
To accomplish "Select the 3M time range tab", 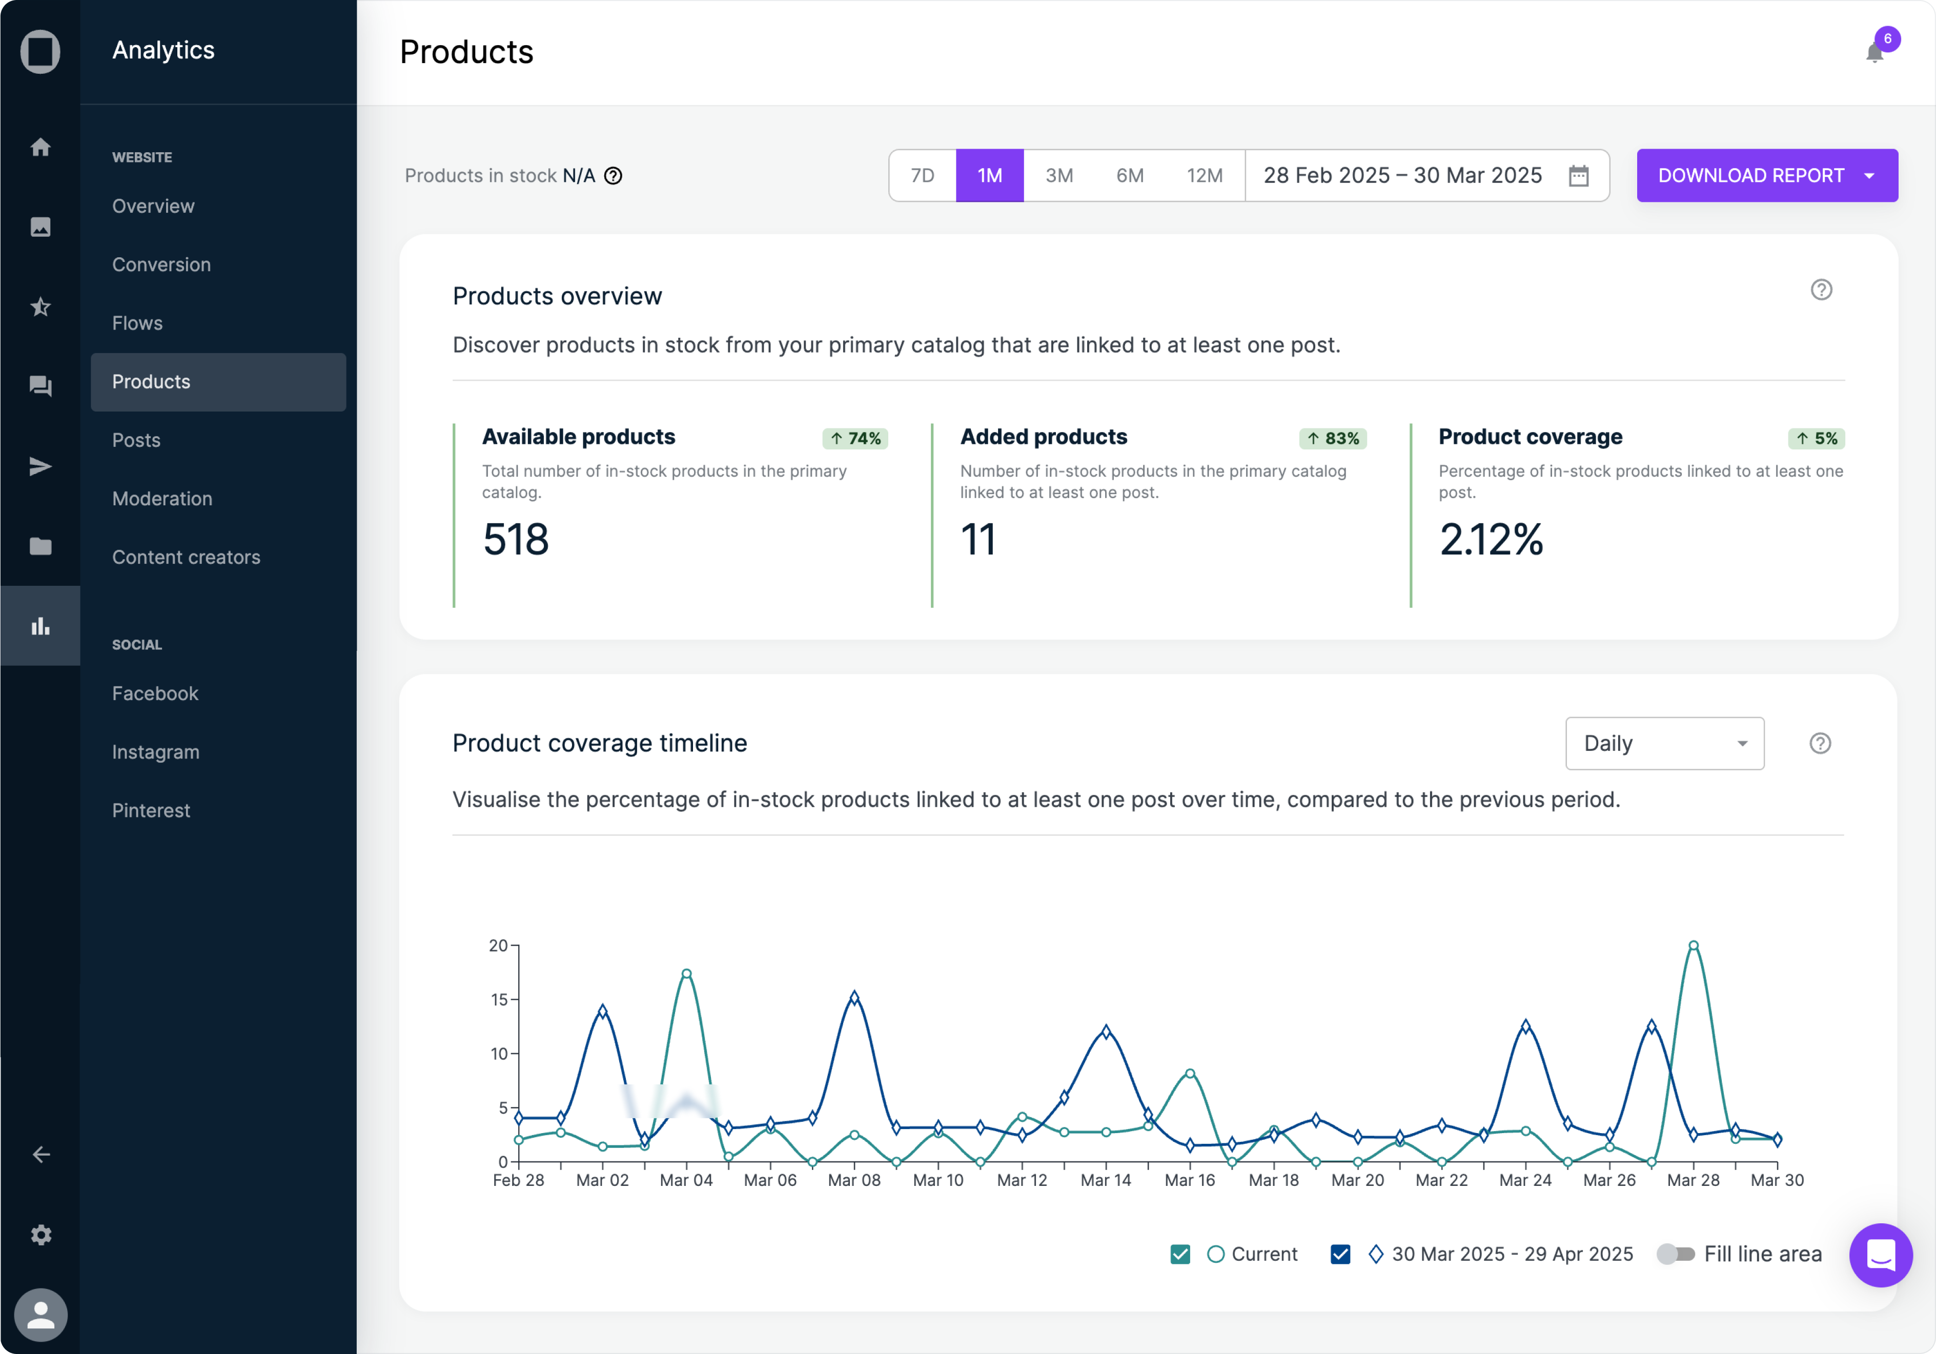I will 1058,175.
